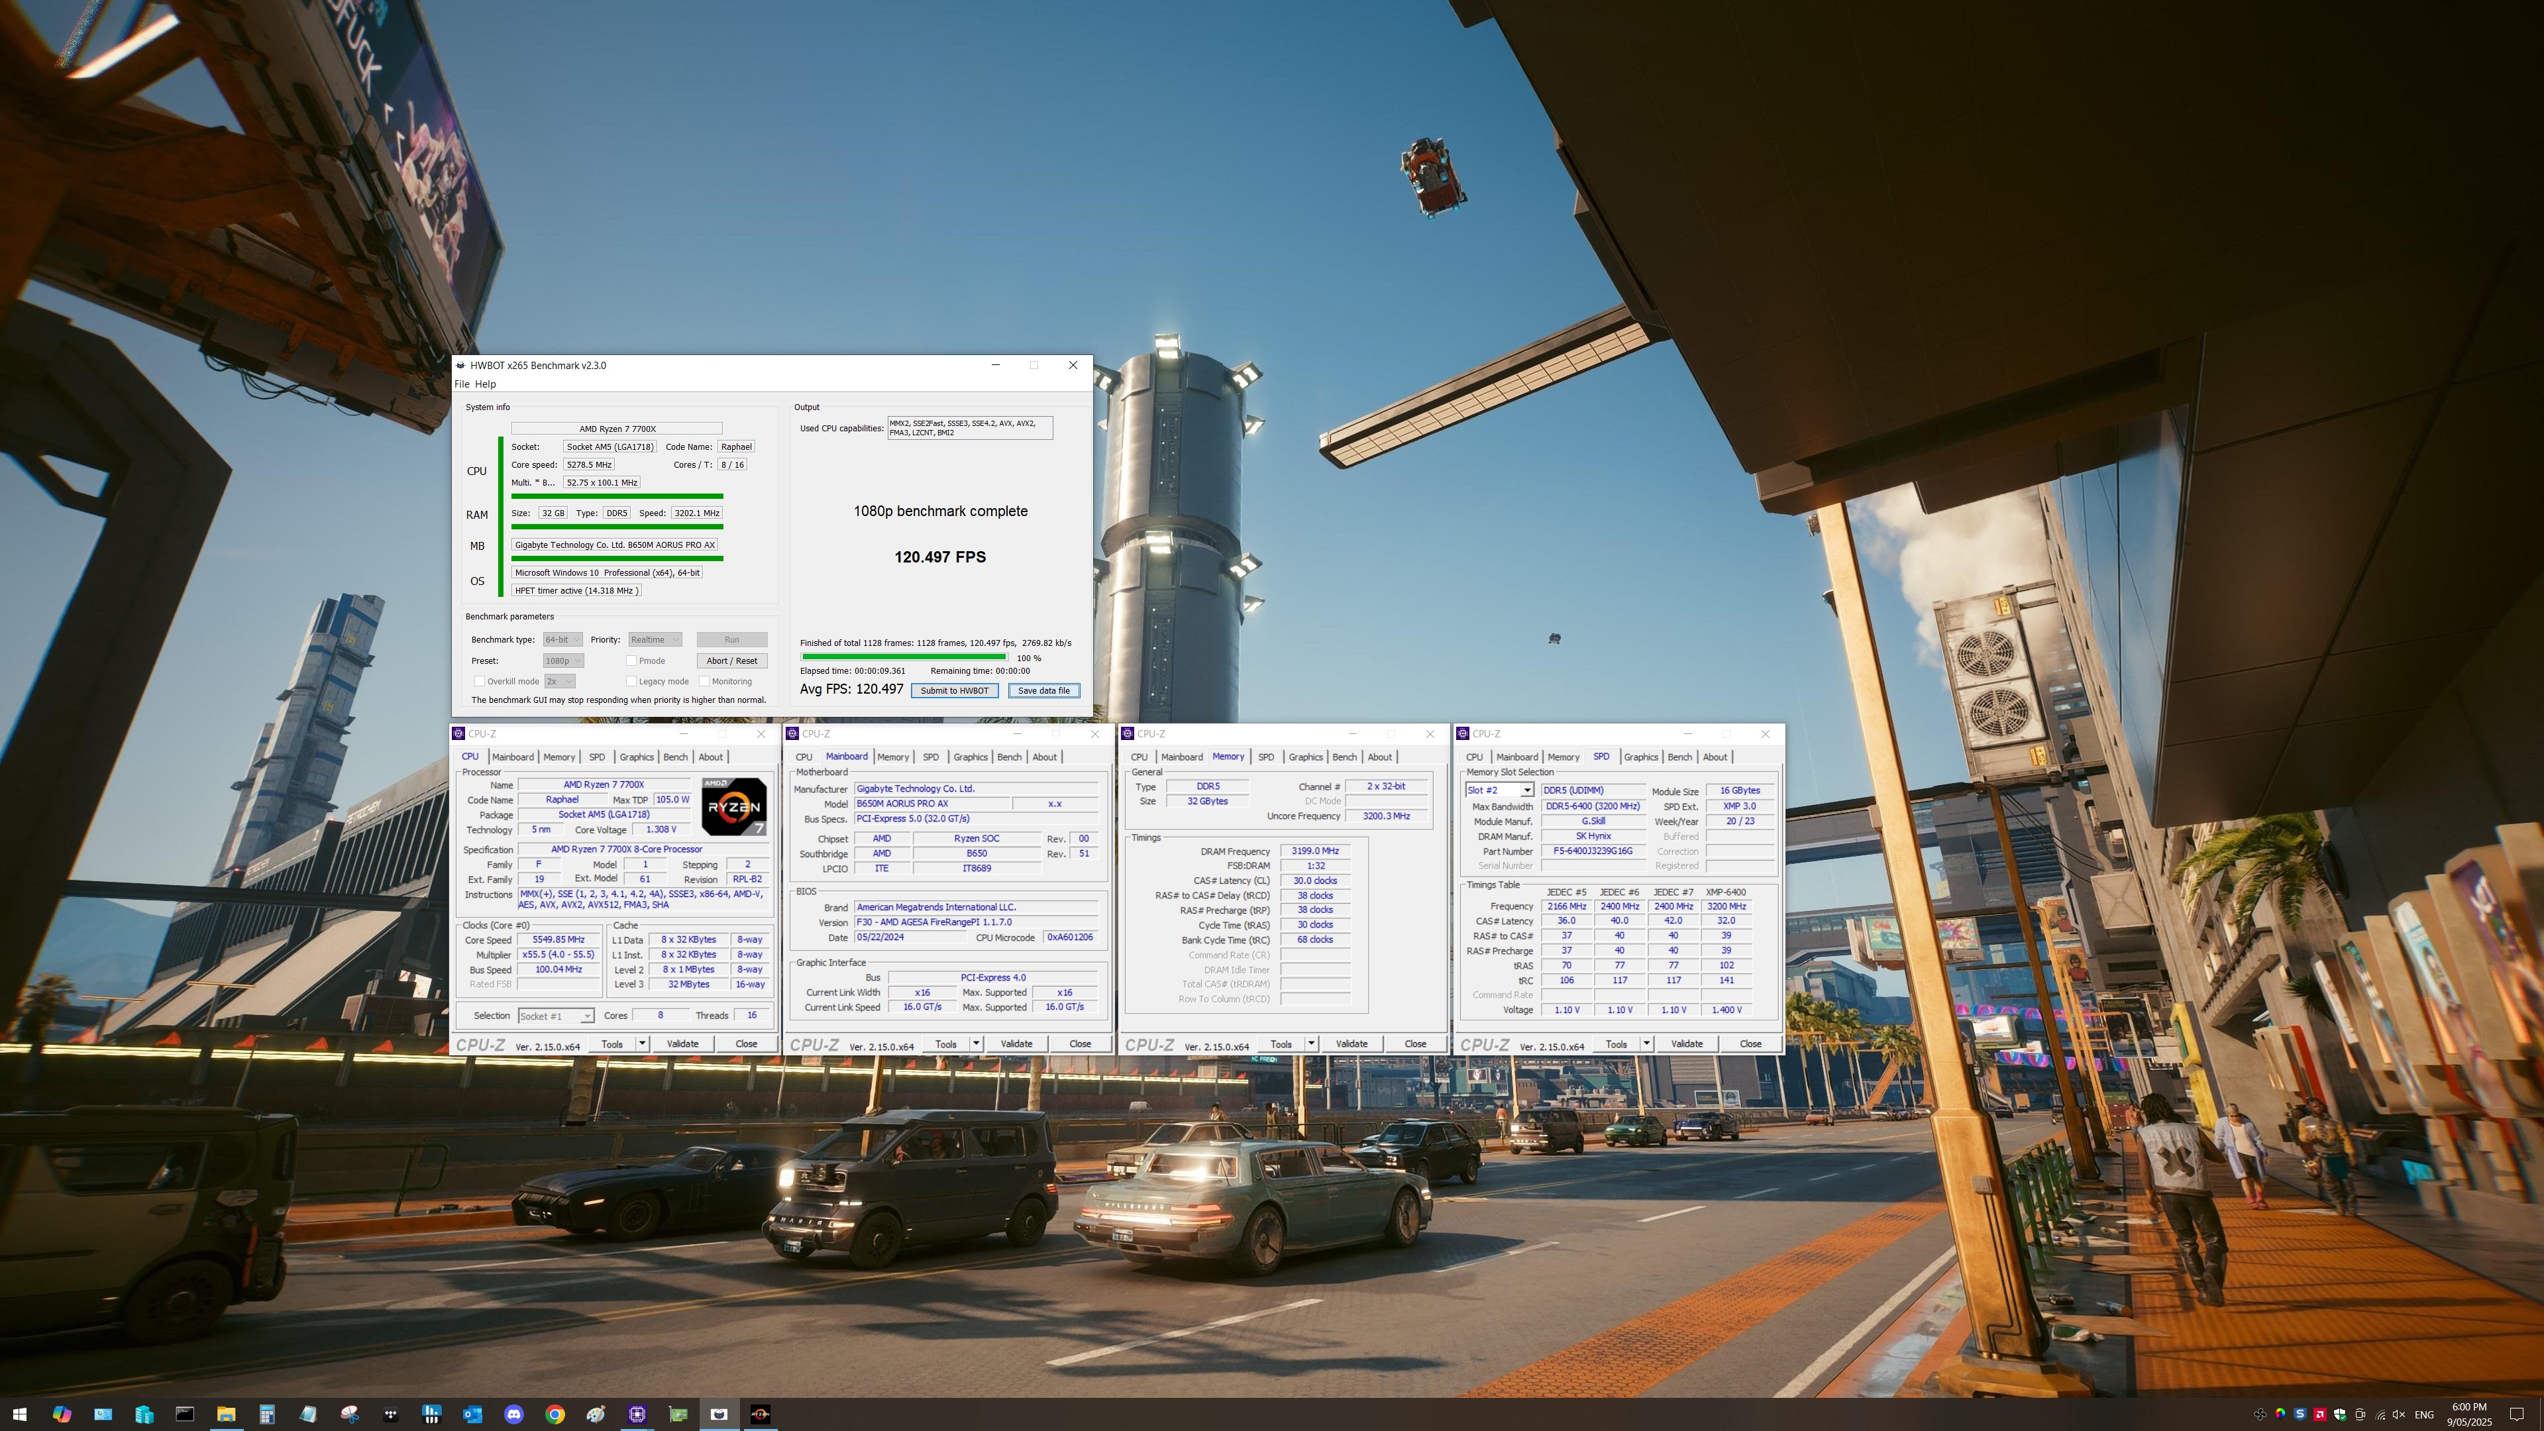Click Submit to HWBOT button
Screen dimensions: 2544x1431
point(954,690)
